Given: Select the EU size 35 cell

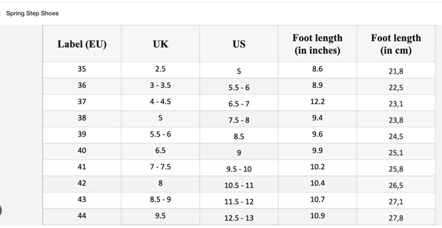Looking at the screenshot, I should click(82, 69).
